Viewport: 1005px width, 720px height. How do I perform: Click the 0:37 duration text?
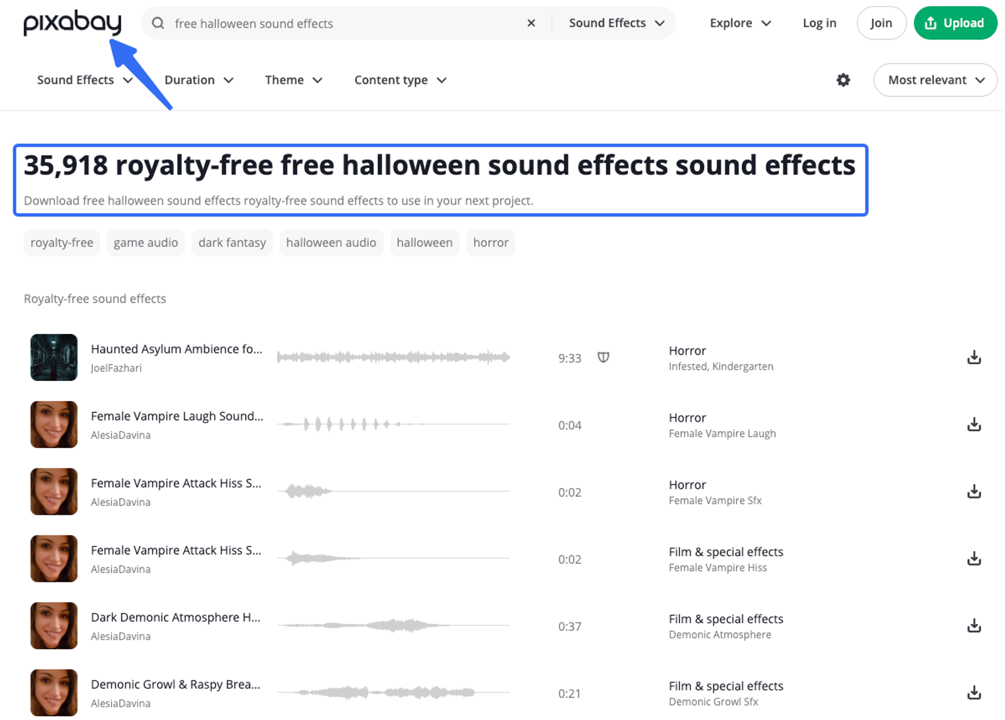[570, 626]
